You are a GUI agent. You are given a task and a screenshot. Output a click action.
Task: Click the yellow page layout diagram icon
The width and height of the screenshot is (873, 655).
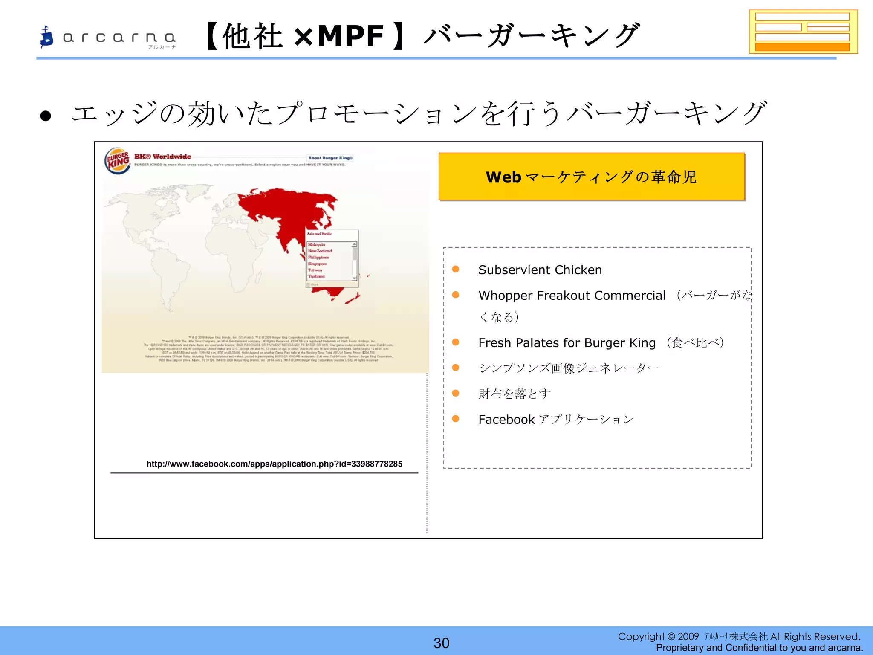[803, 32]
